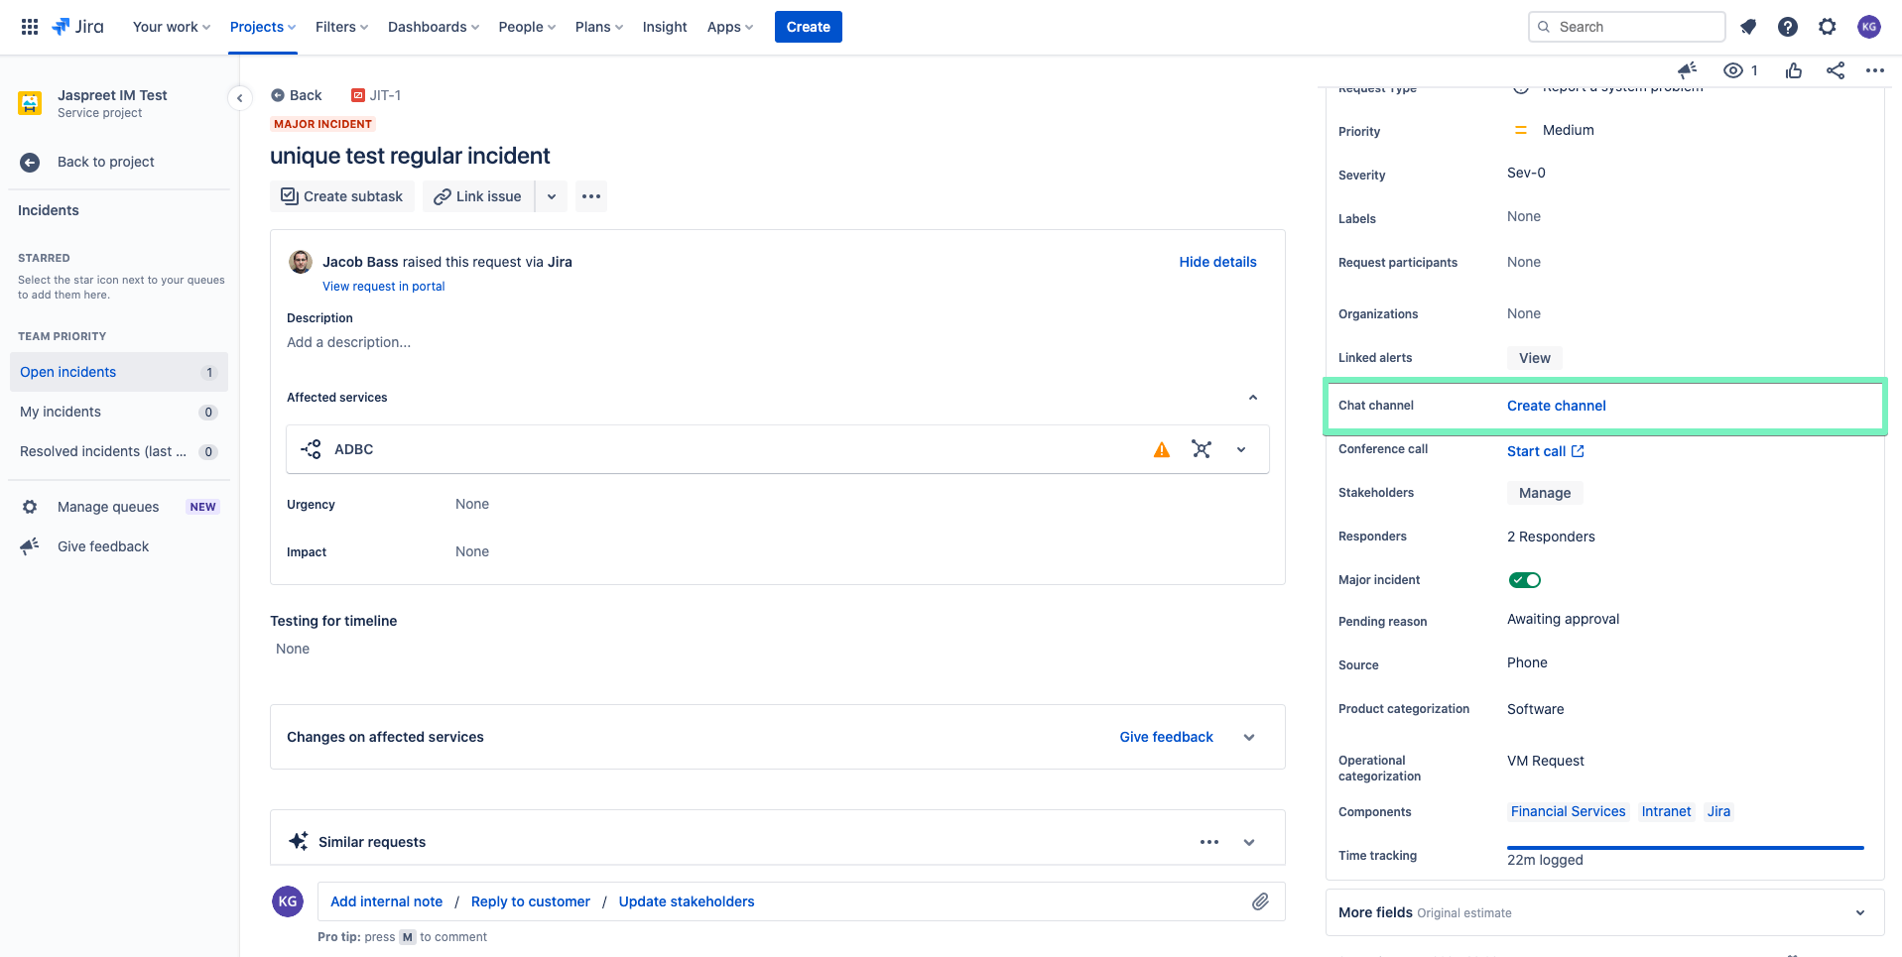Viewport: 1902px width, 957px height.
Task: Open the Dashboards menu
Action: (433, 27)
